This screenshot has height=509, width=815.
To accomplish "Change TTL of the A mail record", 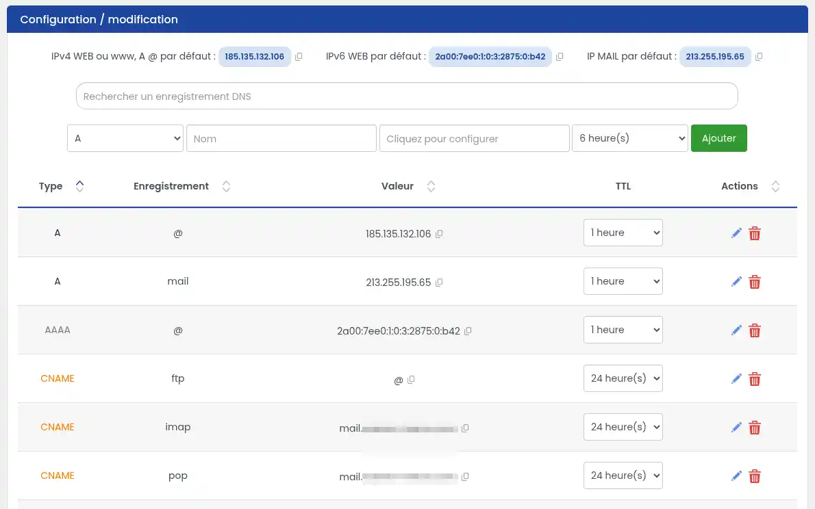I will pos(623,281).
